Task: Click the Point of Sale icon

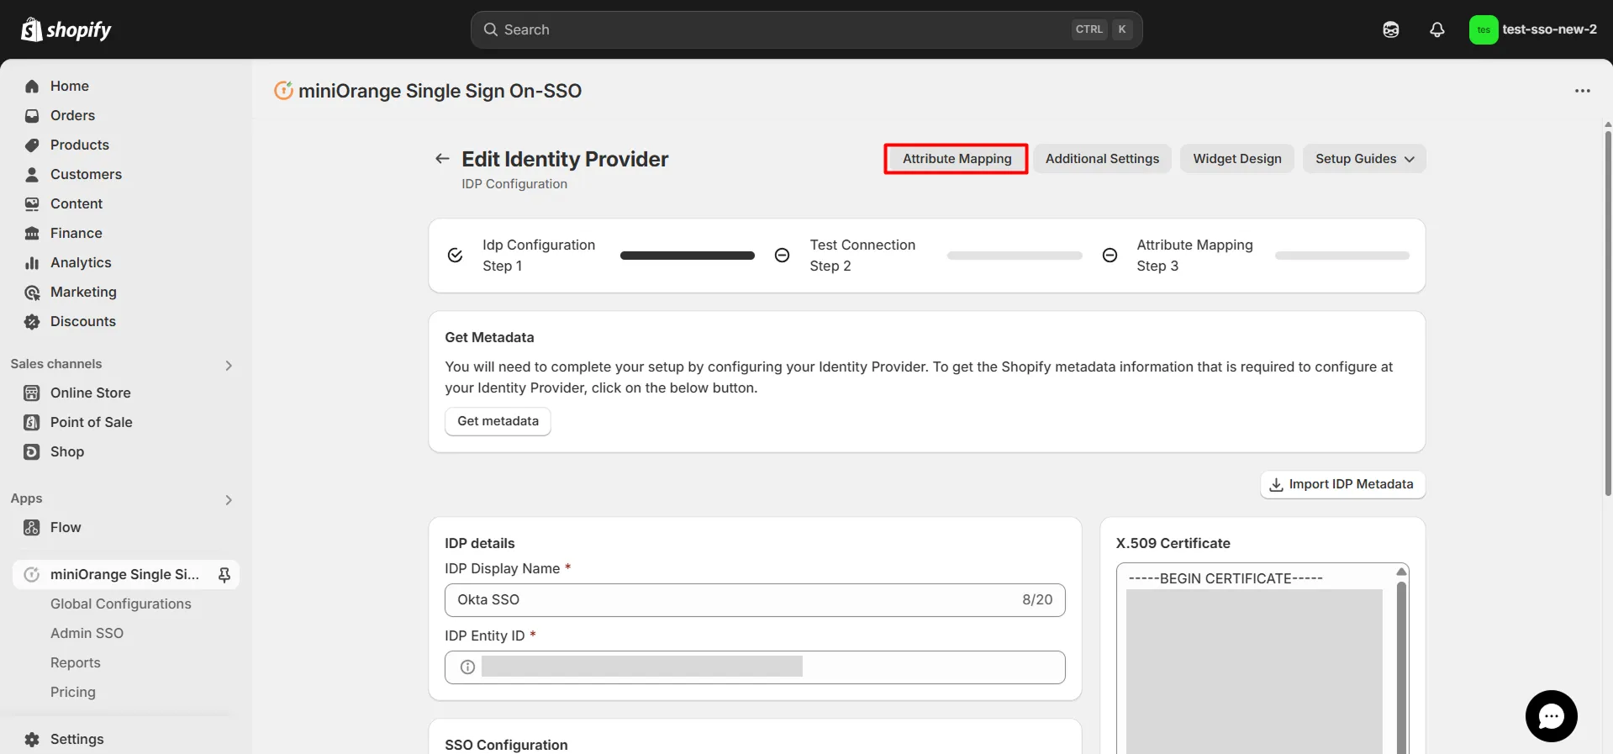Action: coord(32,422)
